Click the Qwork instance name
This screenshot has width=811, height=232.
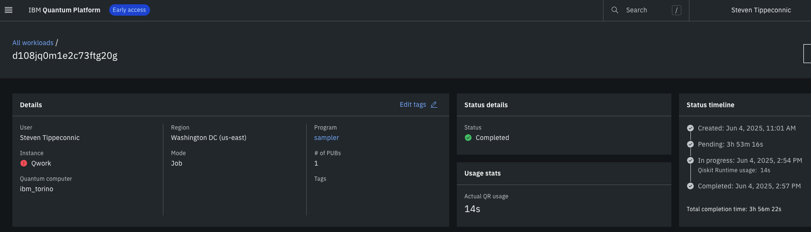click(x=41, y=163)
